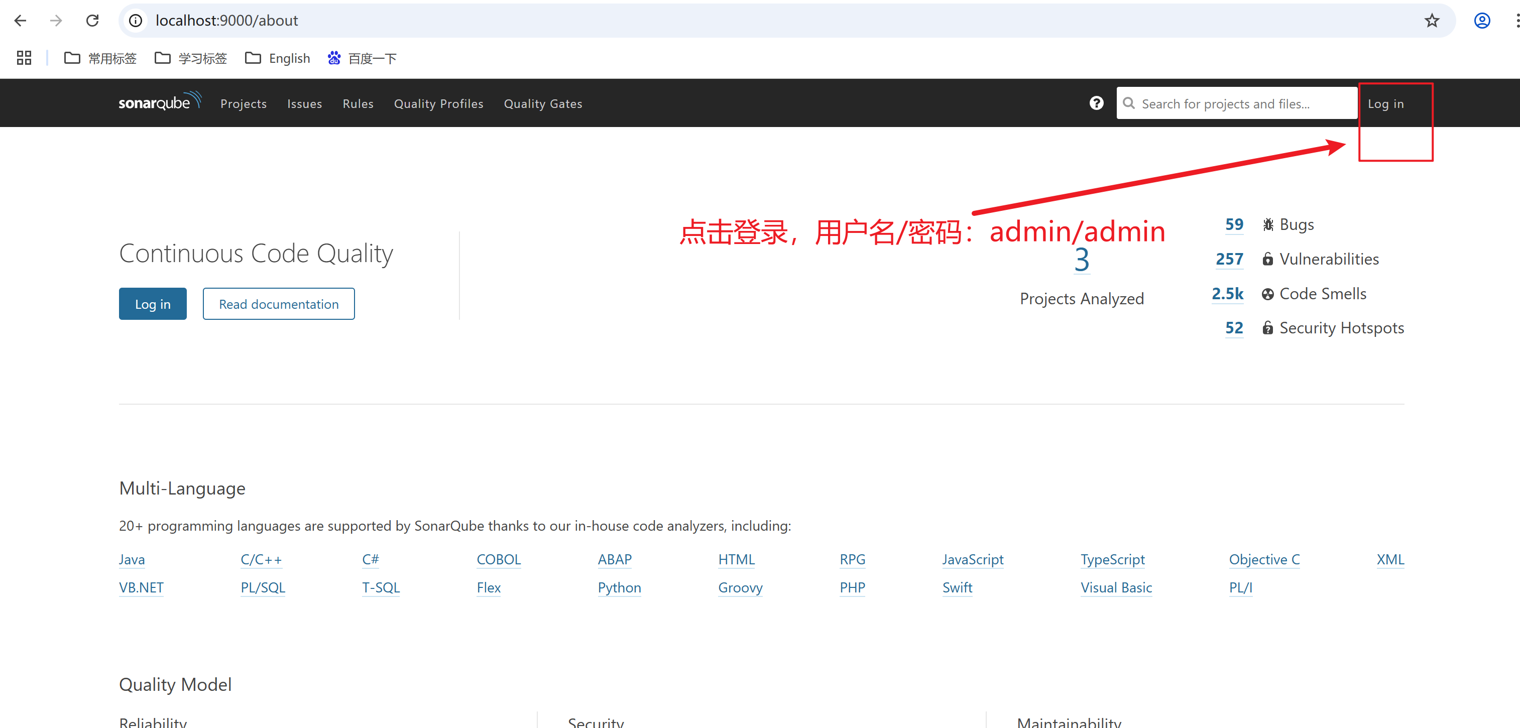
Task: Click the Vulnerabilities padlock icon
Action: (x=1267, y=259)
